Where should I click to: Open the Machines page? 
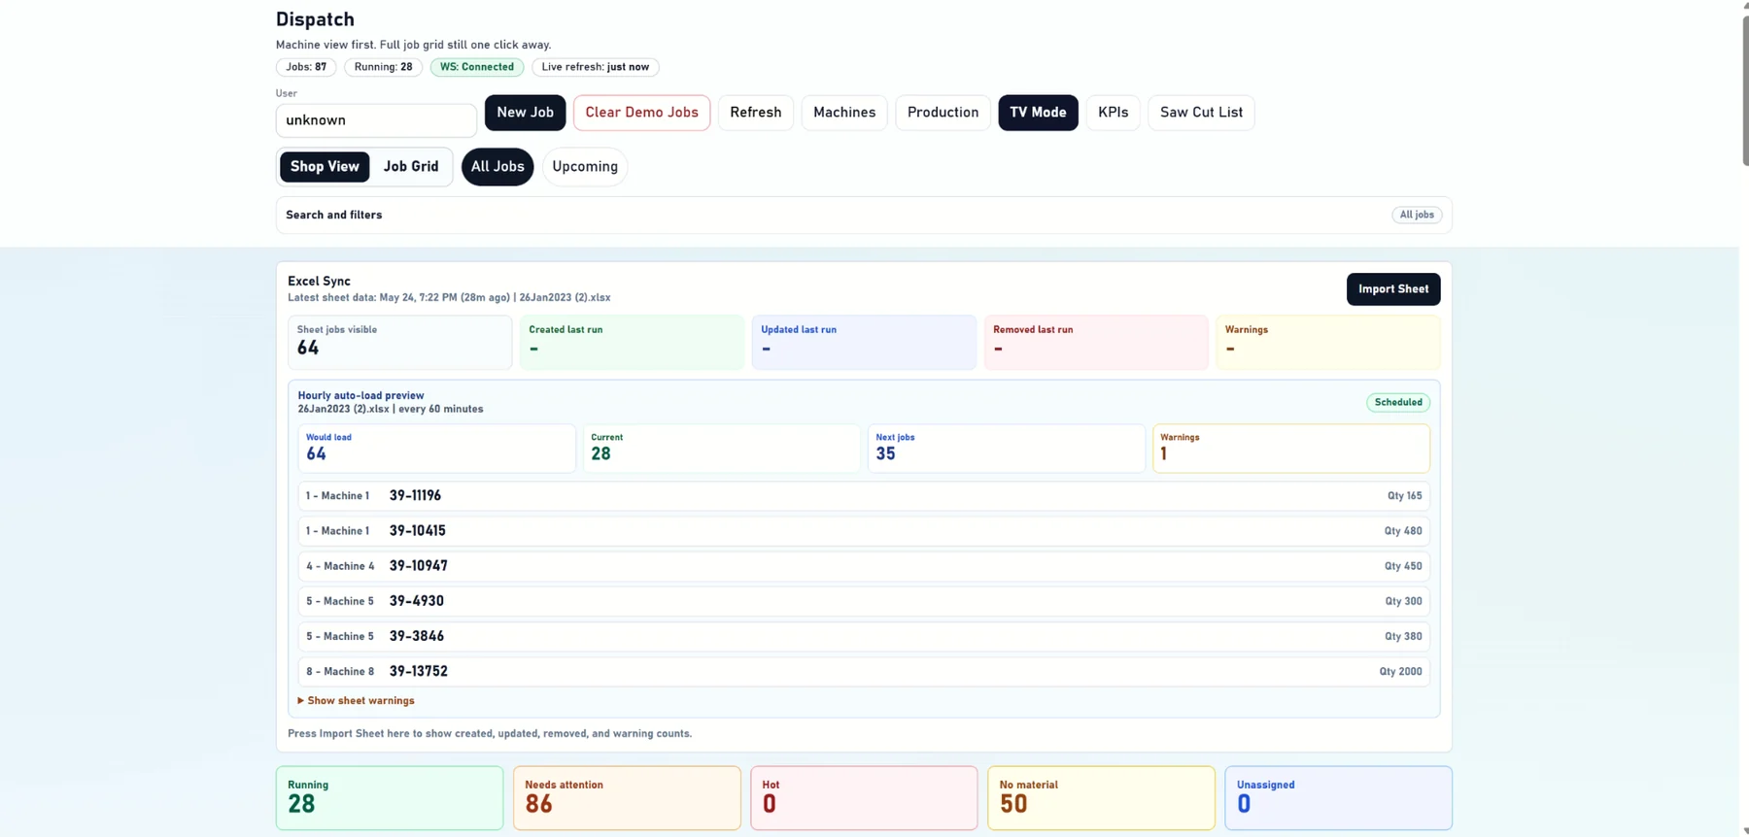(x=844, y=113)
